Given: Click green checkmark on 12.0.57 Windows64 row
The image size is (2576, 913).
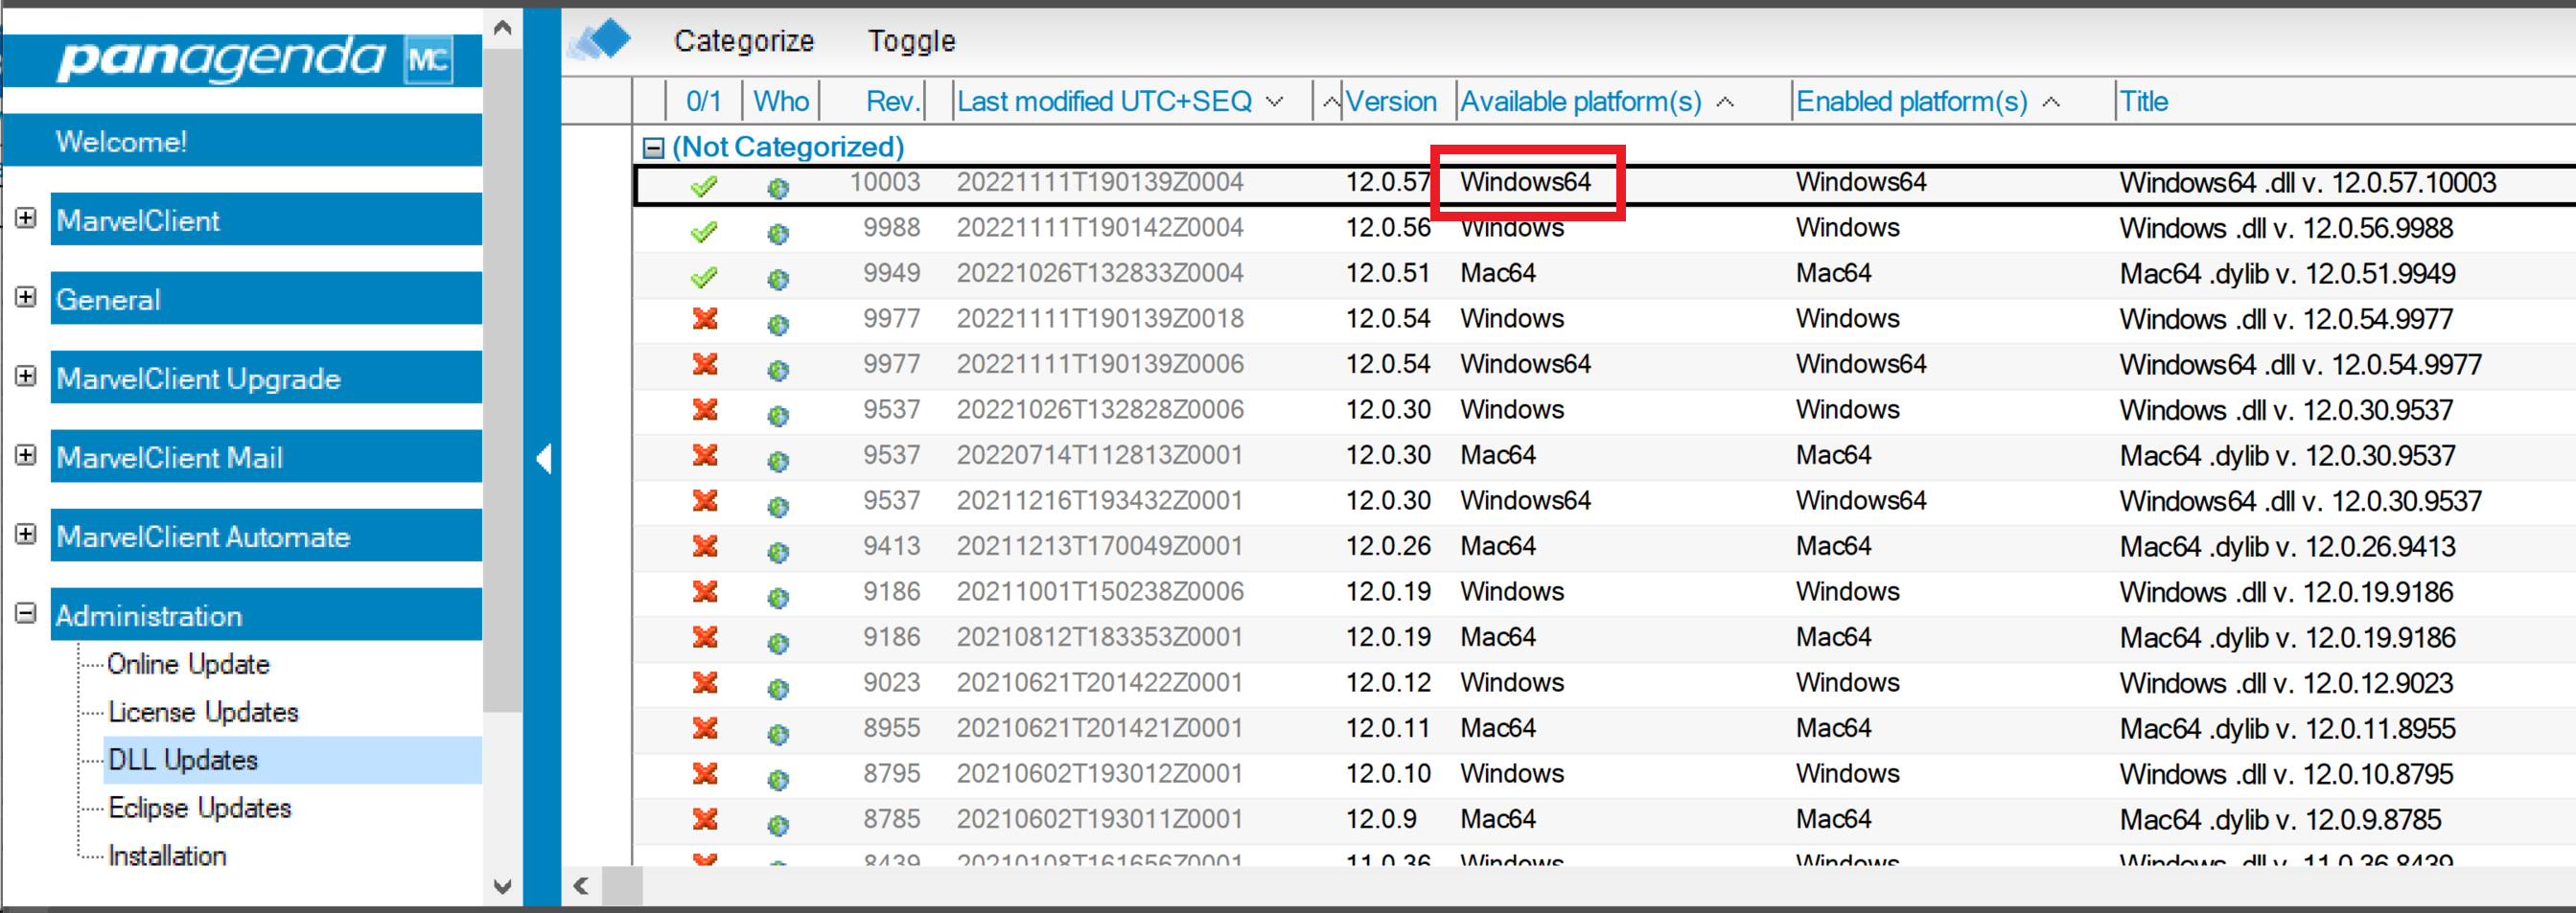Looking at the screenshot, I should pos(705,185).
